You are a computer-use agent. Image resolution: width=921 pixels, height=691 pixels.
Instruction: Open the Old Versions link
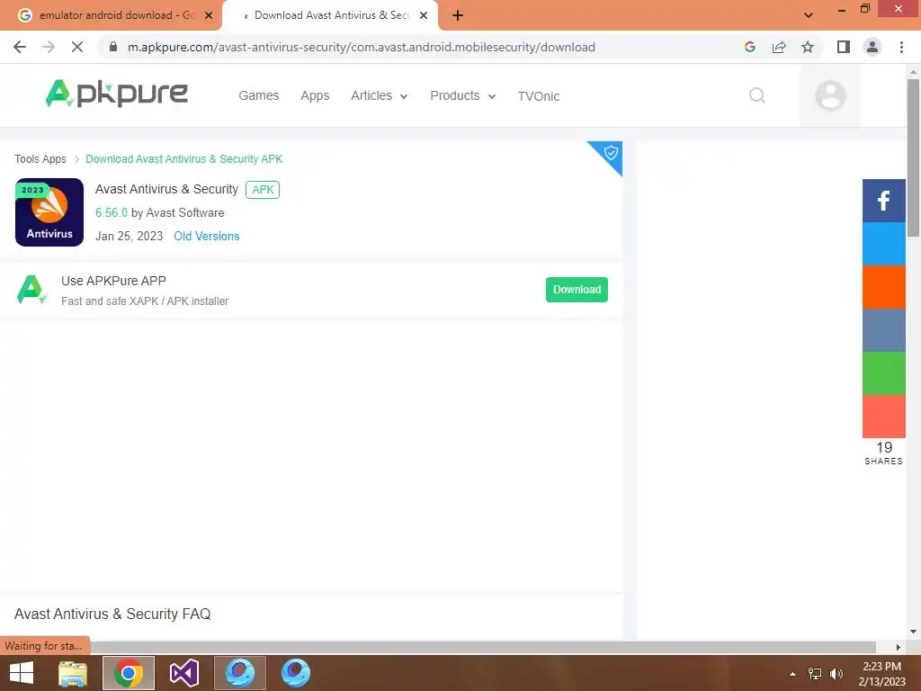(206, 237)
